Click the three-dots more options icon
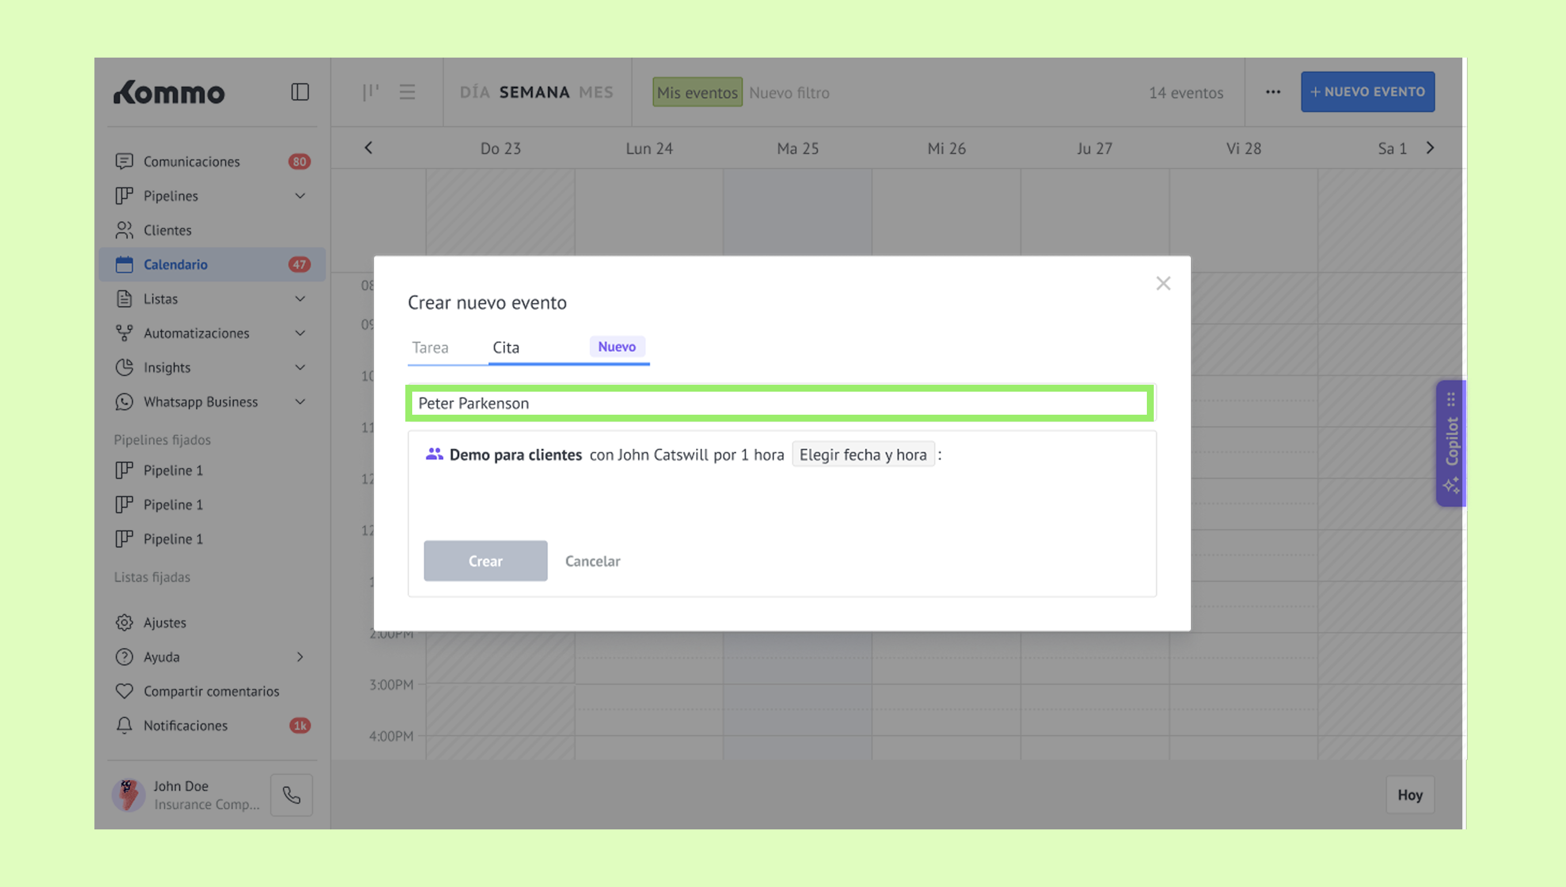1566x887 pixels. [1272, 92]
